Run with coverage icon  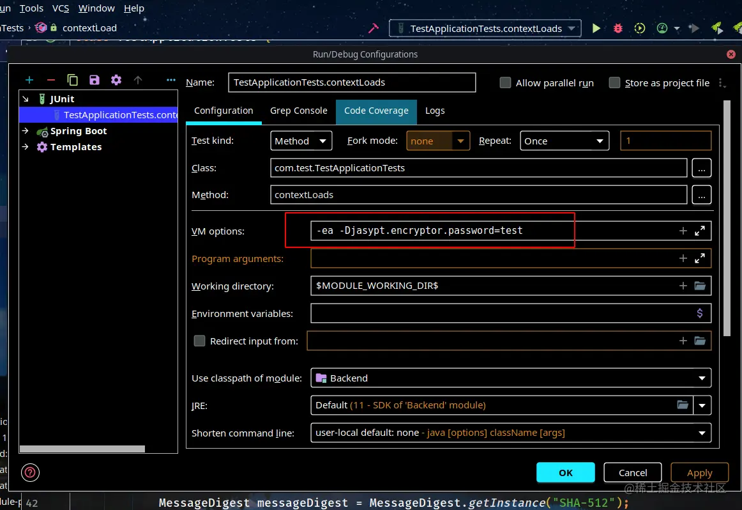(640, 28)
